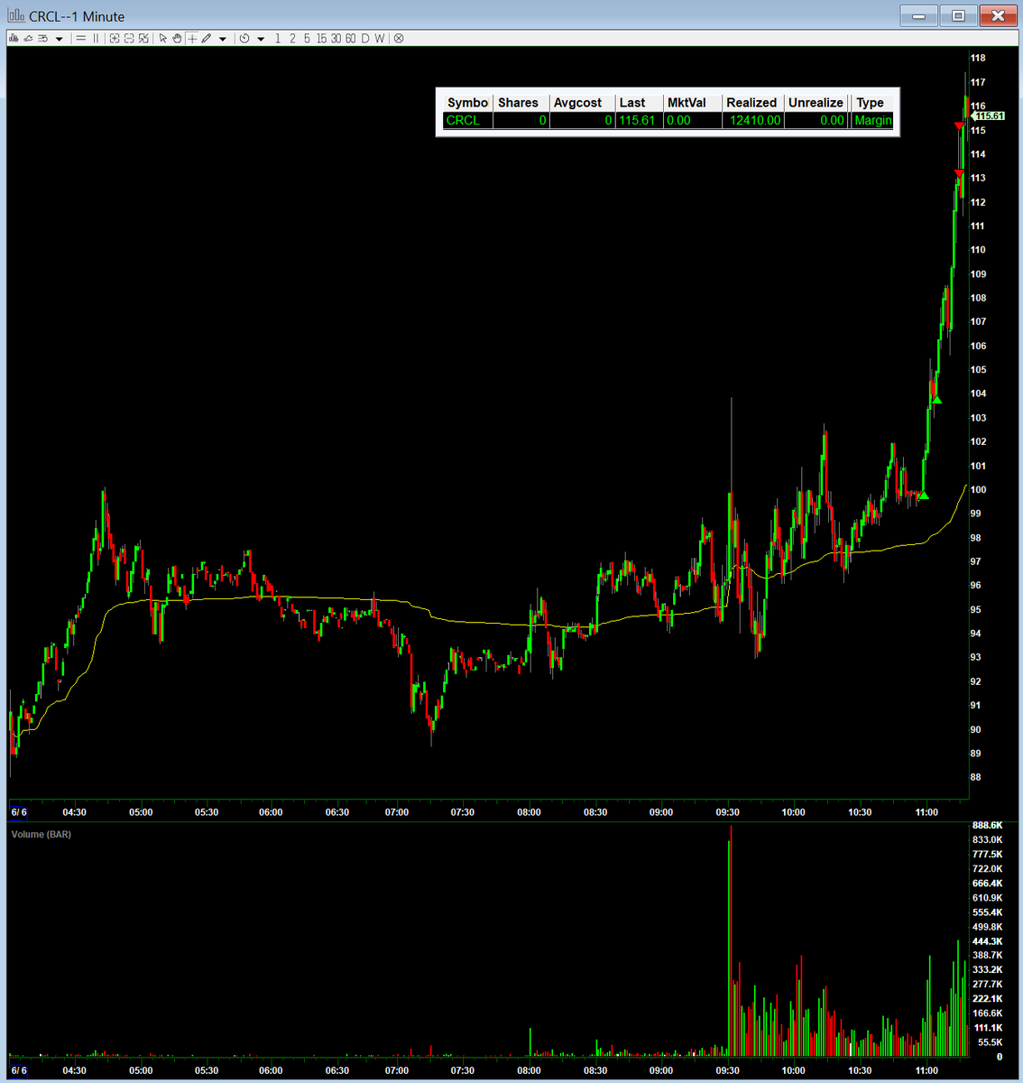
Task: Select the pencil drawing tool
Action: click(207, 39)
